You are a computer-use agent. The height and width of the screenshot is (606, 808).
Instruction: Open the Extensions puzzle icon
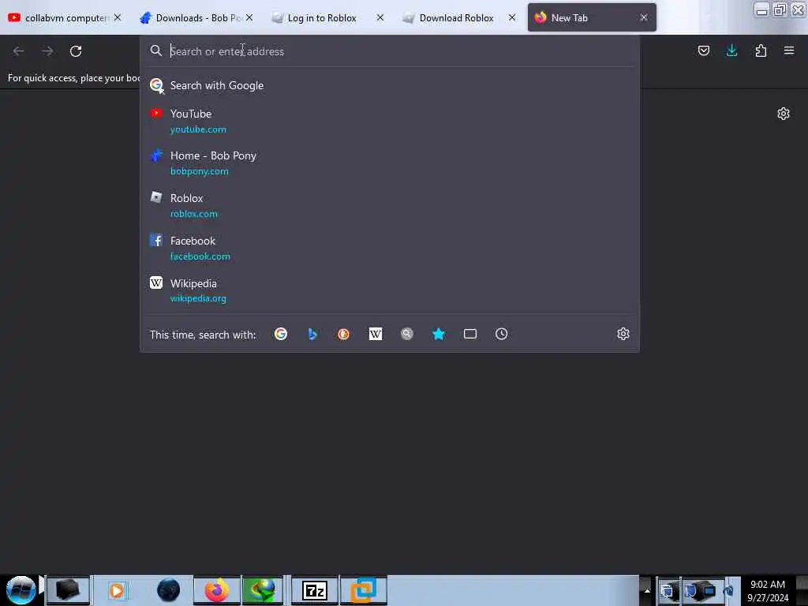coord(761,50)
